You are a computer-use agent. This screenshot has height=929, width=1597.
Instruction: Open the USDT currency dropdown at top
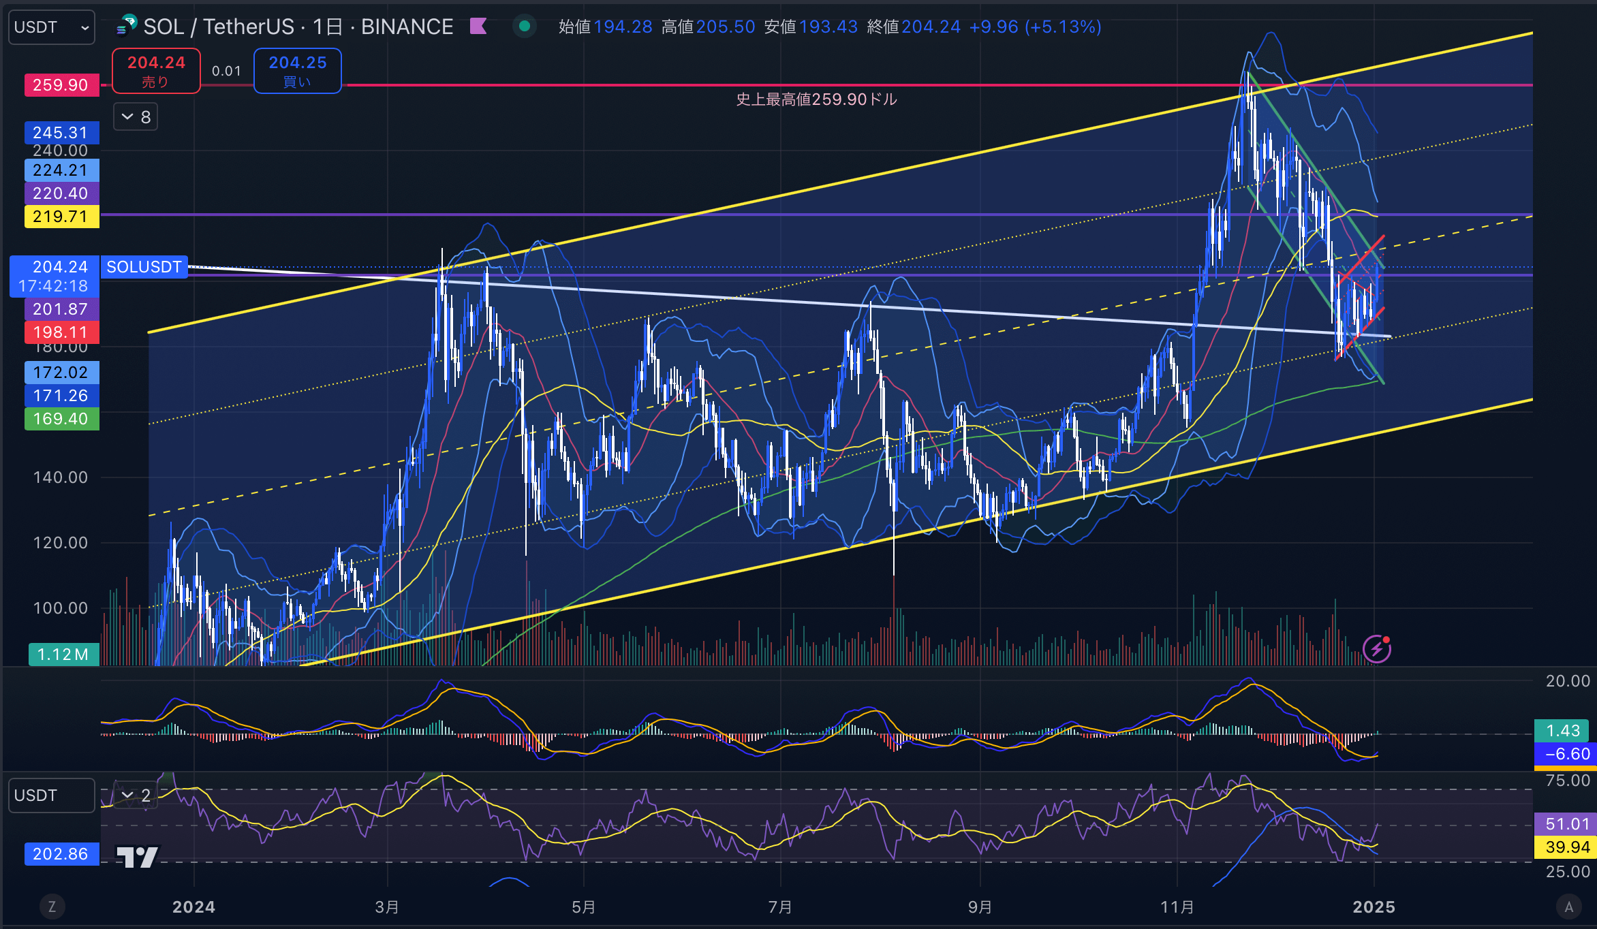click(x=52, y=27)
